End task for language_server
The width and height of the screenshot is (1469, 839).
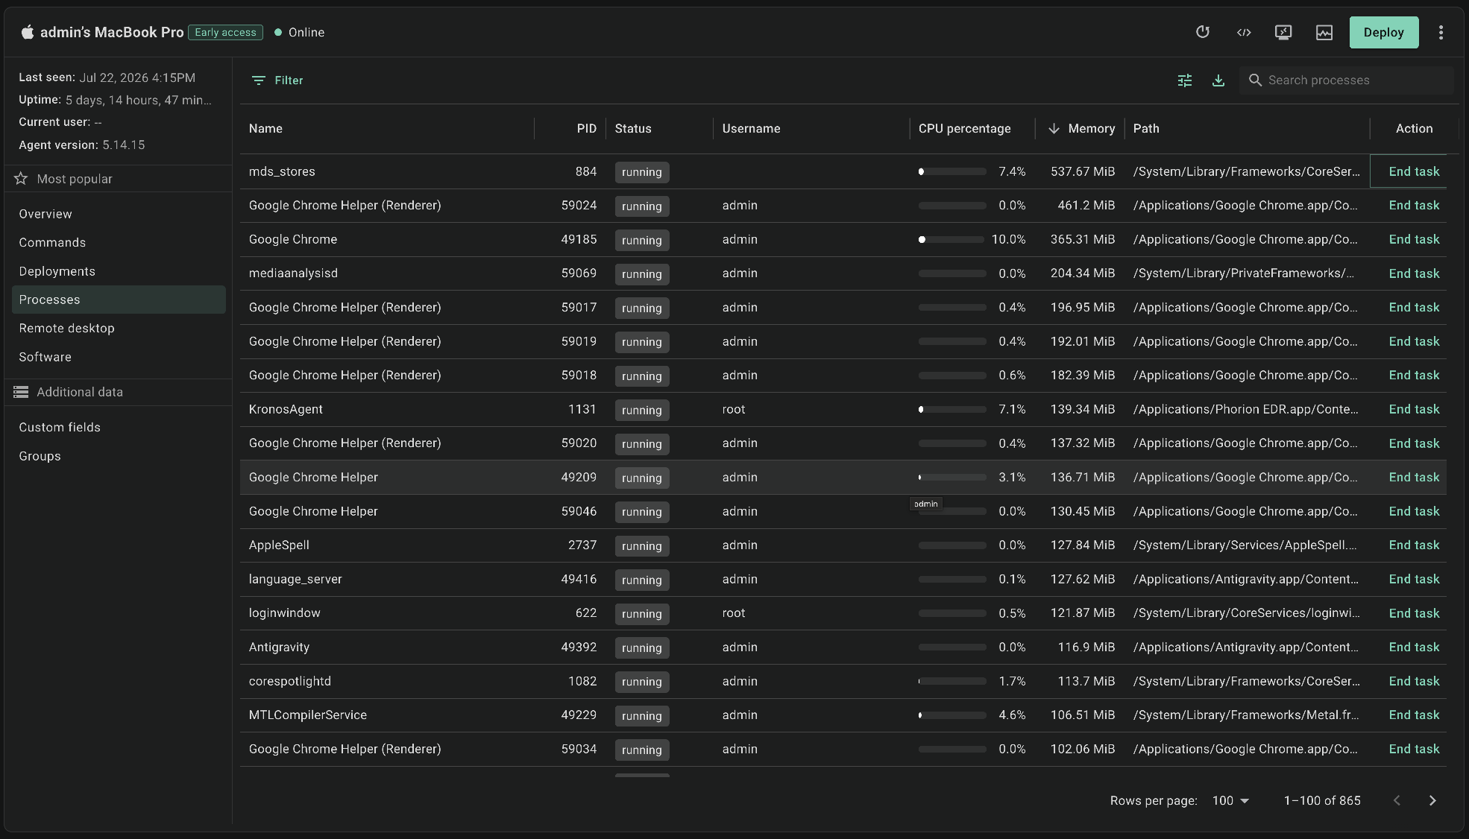click(1414, 579)
